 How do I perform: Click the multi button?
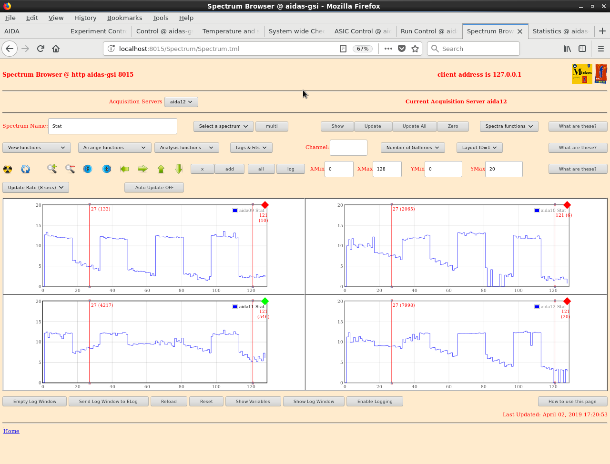(x=272, y=126)
